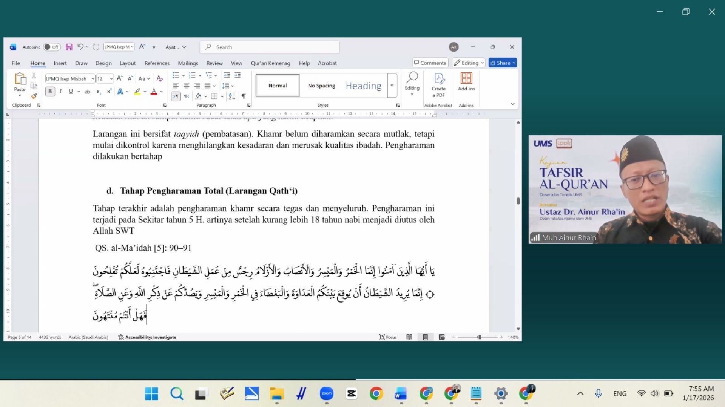725x407 pixels.
Task: Click the yellow text highlight color
Action: click(137, 92)
